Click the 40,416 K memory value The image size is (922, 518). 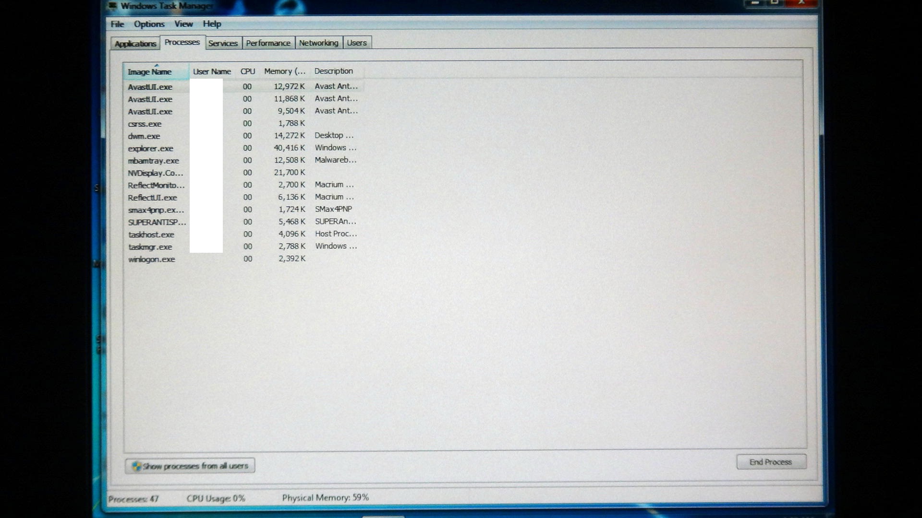290,148
